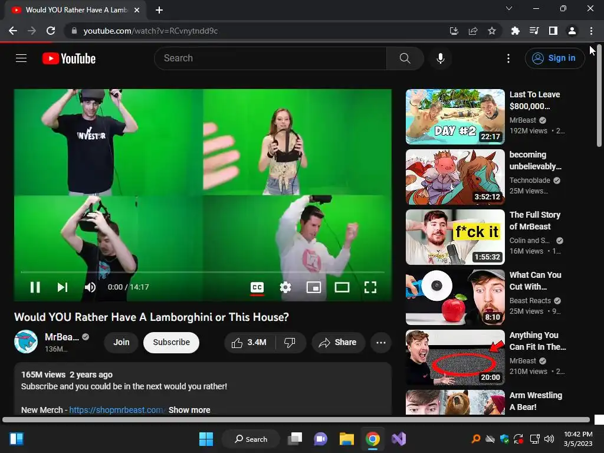Viewport: 604px width, 453px height.
Task: Mute the video volume
Action: 90,287
